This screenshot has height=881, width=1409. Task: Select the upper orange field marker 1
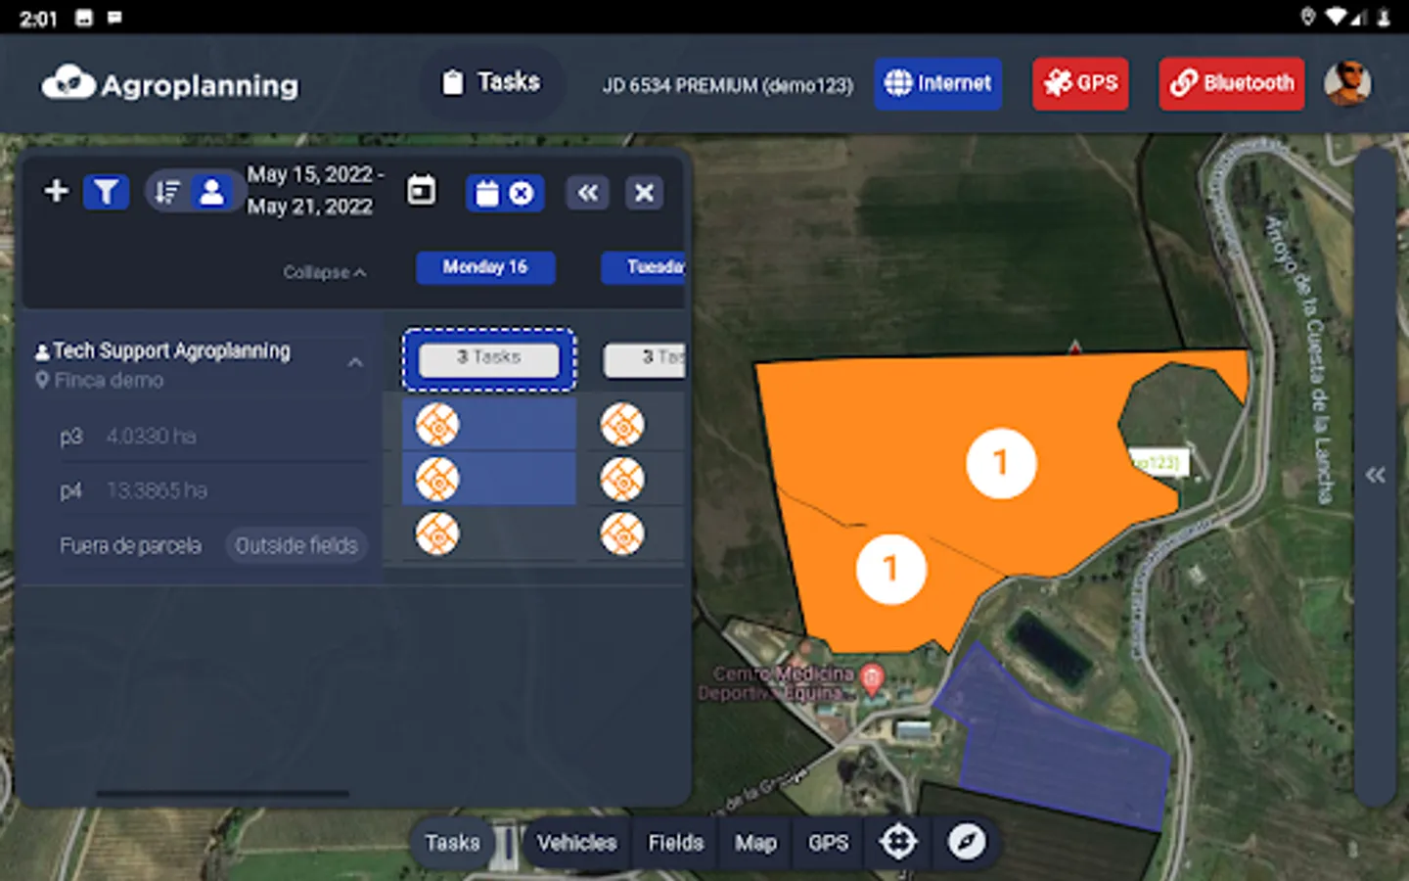coord(1001,463)
